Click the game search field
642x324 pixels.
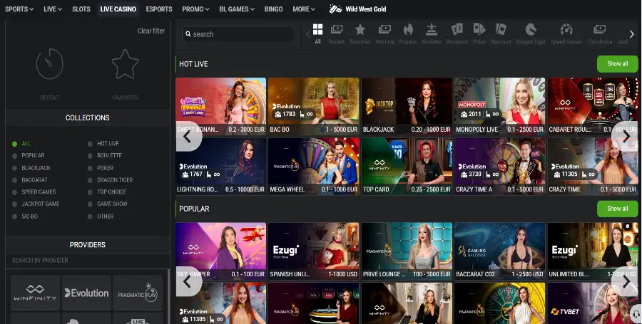tap(238, 34)
